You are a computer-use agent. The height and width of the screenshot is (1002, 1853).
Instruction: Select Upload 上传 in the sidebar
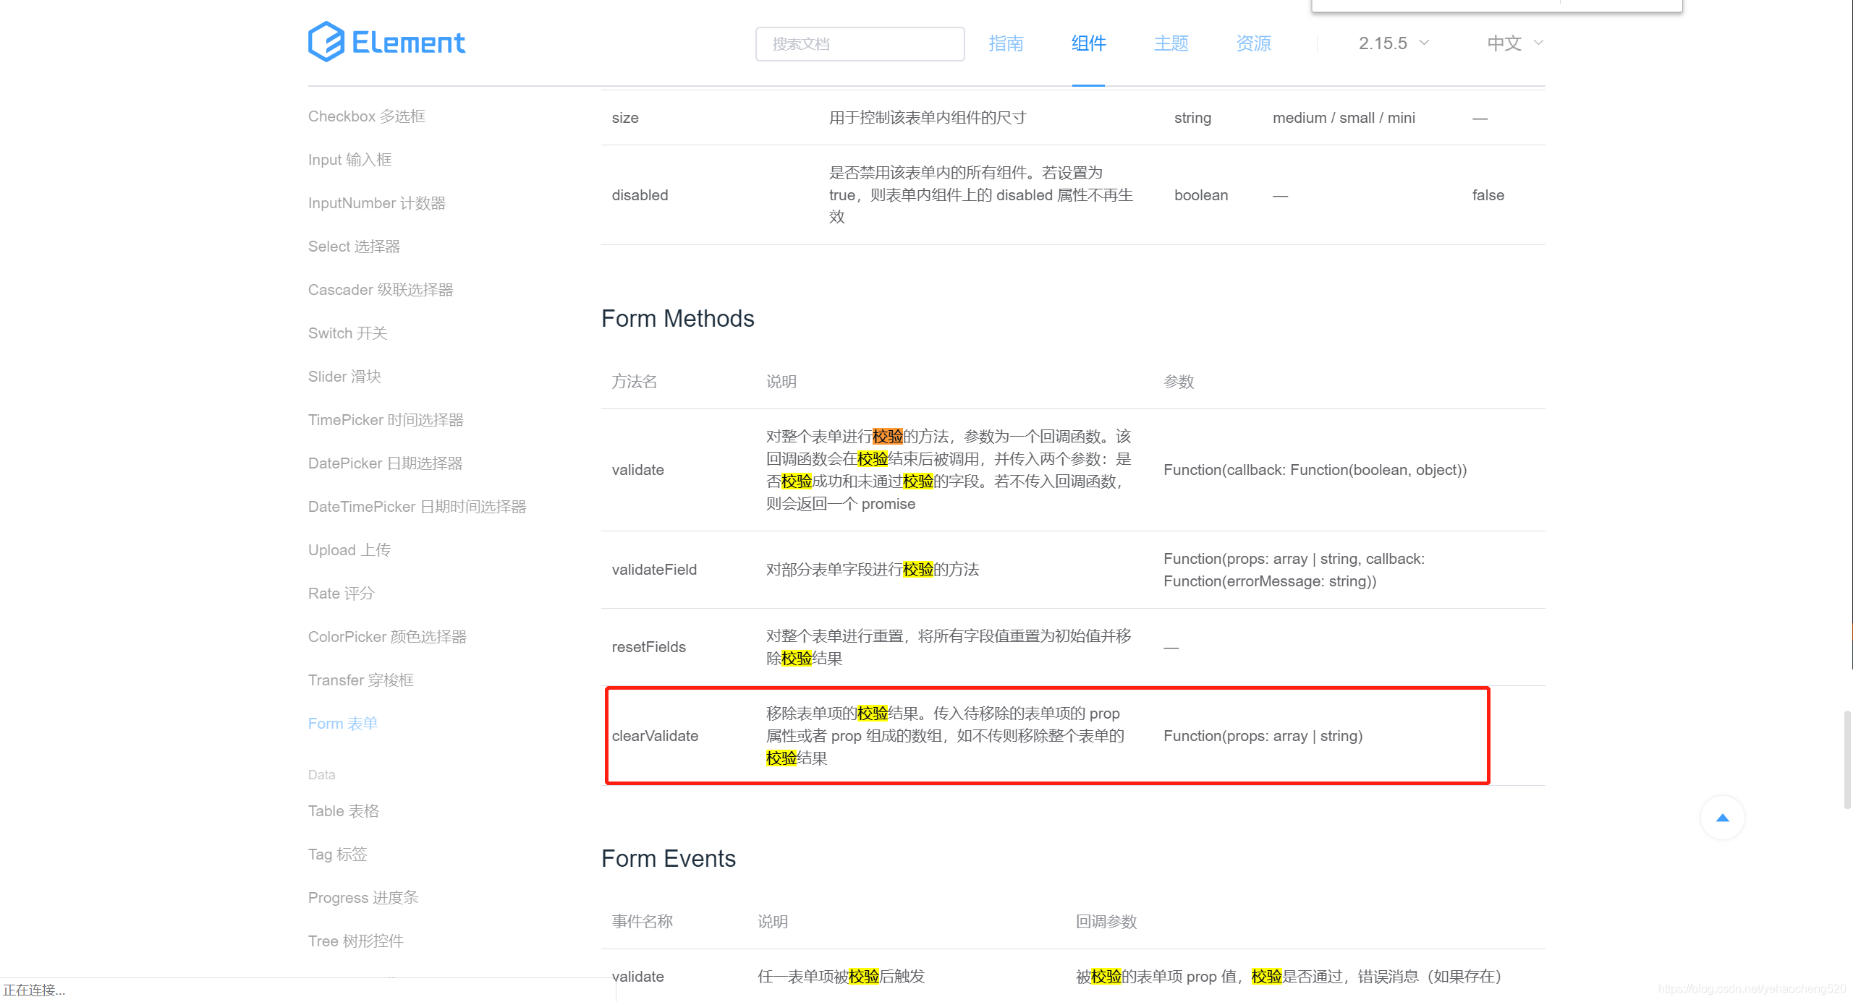349,549
